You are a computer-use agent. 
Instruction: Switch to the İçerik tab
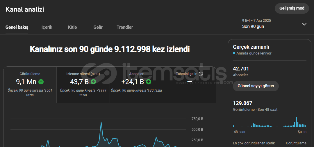tap(47, 27)
